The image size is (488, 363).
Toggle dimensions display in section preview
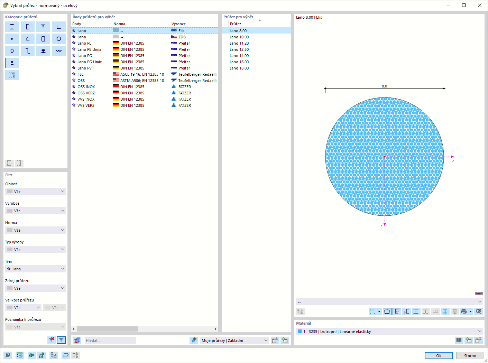click(387, 311)
